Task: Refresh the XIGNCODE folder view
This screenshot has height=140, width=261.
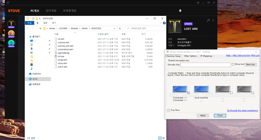Action: [x=120, y=29]
